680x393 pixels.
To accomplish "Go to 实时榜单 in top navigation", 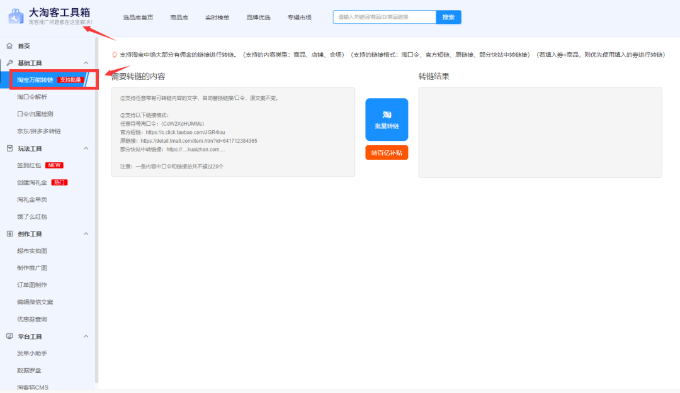I will [x=217, y=18].
